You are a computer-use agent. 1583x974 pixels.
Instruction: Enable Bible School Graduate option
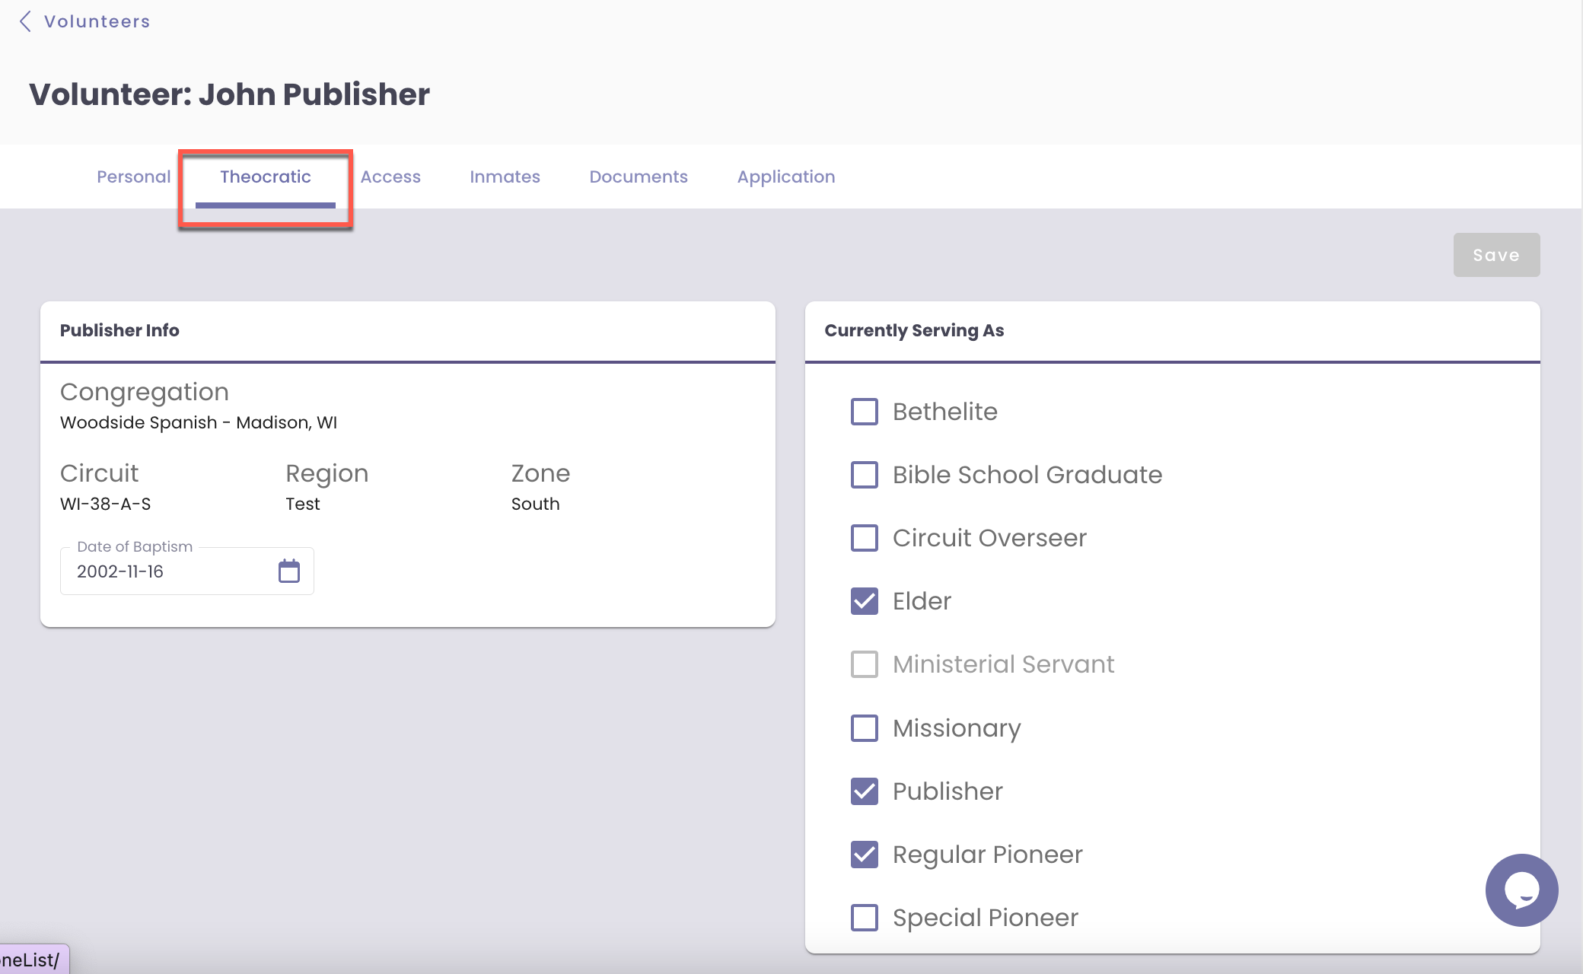coord(864,475)
